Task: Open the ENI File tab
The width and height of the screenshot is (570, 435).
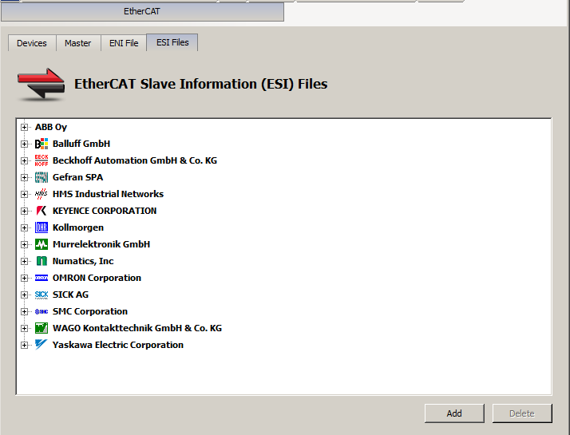Action: pos(124,43)
